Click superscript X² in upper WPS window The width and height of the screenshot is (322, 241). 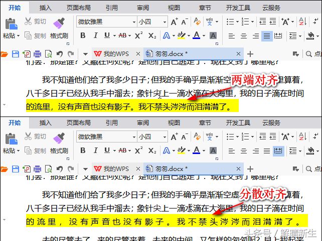[138, 35]
